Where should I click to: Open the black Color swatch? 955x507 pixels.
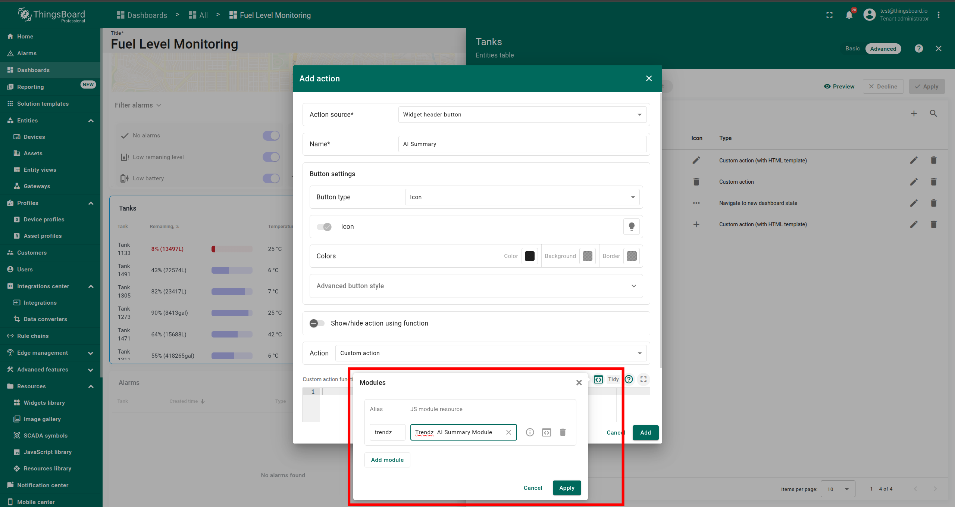530,256
